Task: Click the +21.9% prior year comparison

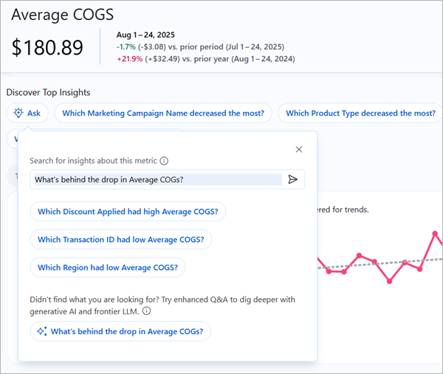Action: click(129, 59)
